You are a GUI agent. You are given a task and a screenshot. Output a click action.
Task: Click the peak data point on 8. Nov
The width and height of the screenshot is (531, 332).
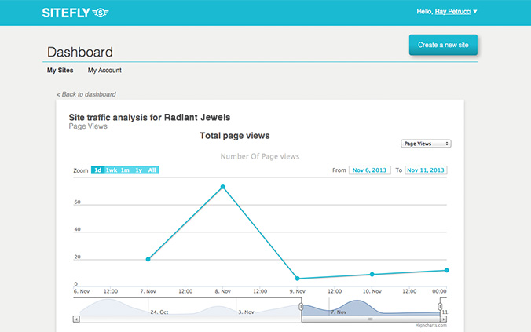(222, 187)
